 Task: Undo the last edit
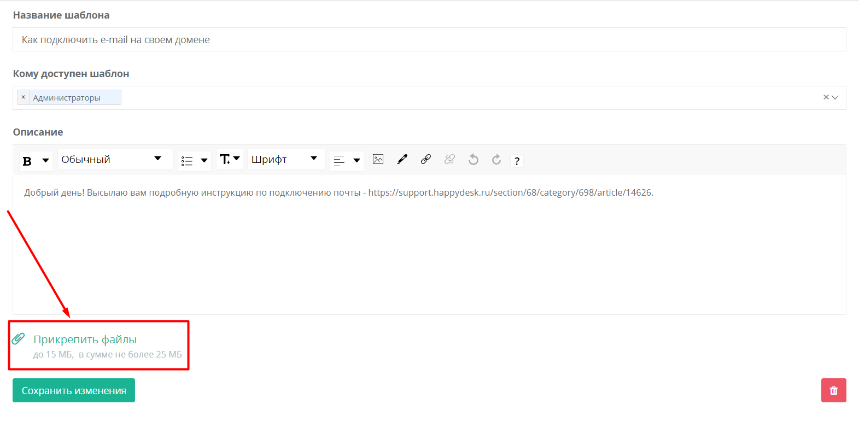pyautogui.click(x=474, y=159)
